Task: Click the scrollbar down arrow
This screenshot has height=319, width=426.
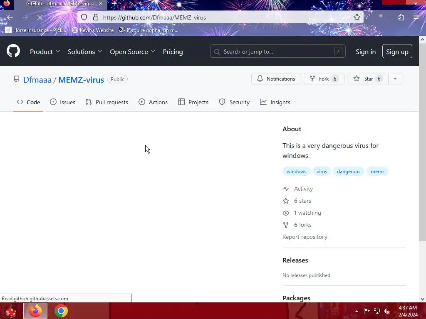Action: 422,299
